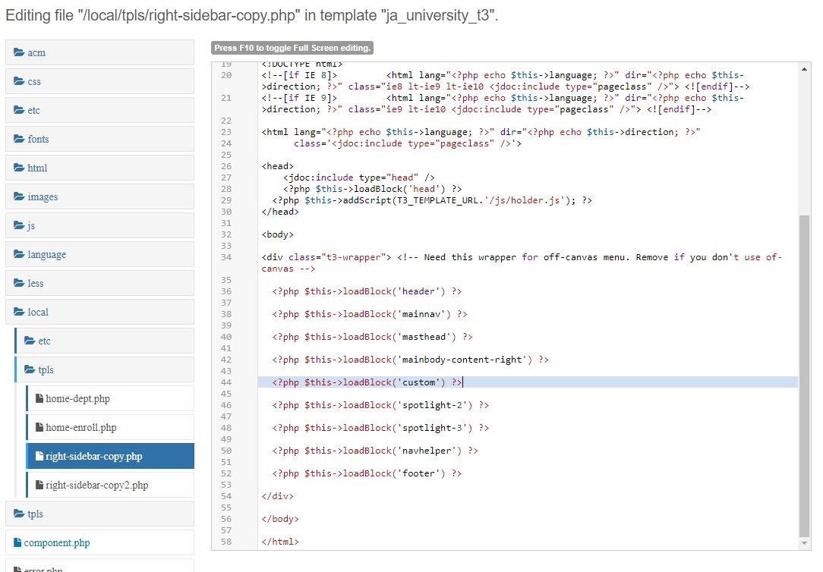Expand the html folder

tap(36, 168)
